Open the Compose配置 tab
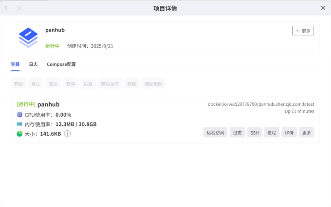This screenshot has width=331, height=207. pos(61,64)
